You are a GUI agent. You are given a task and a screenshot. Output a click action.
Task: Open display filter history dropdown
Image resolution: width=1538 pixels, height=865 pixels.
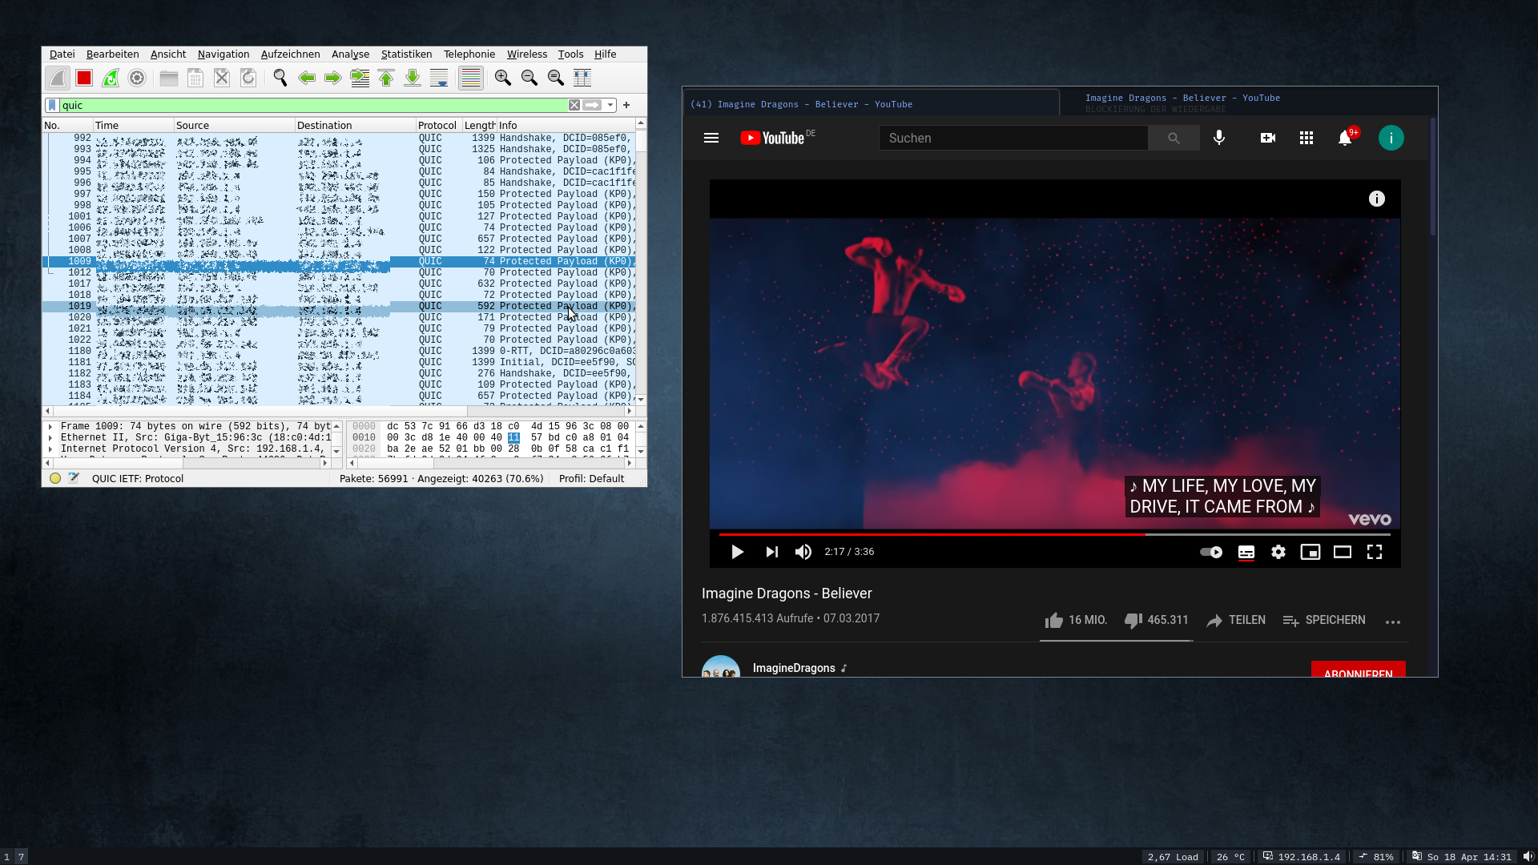point(610,105)
